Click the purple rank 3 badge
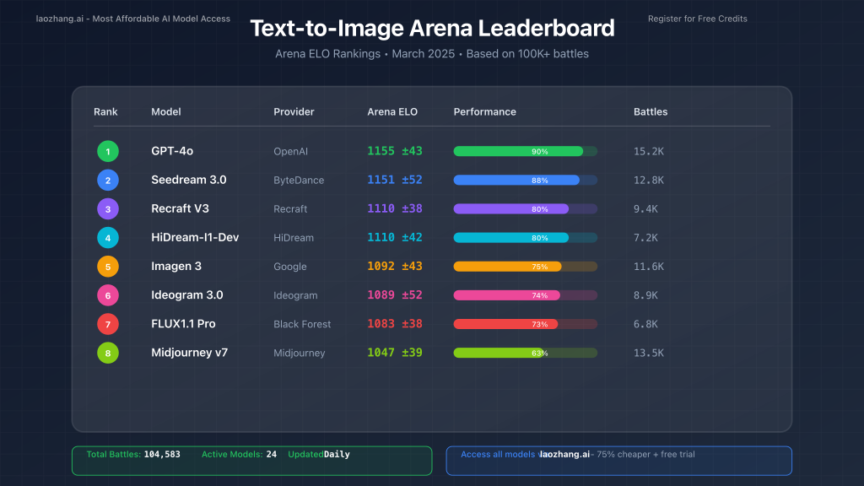The width and height of the screenshot is (864, 486). (x=108, y=209)
